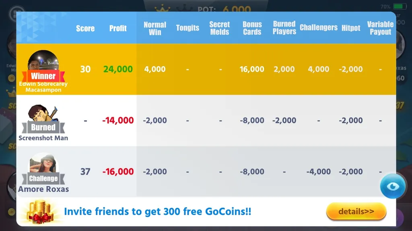Open Amore Roxas profile picture
Image resolution: width=412 pixels, height=231 pixels.
[43, 164]
